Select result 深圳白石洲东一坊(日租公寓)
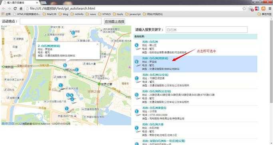The image size is (273, 145). [x=167, y=141]
